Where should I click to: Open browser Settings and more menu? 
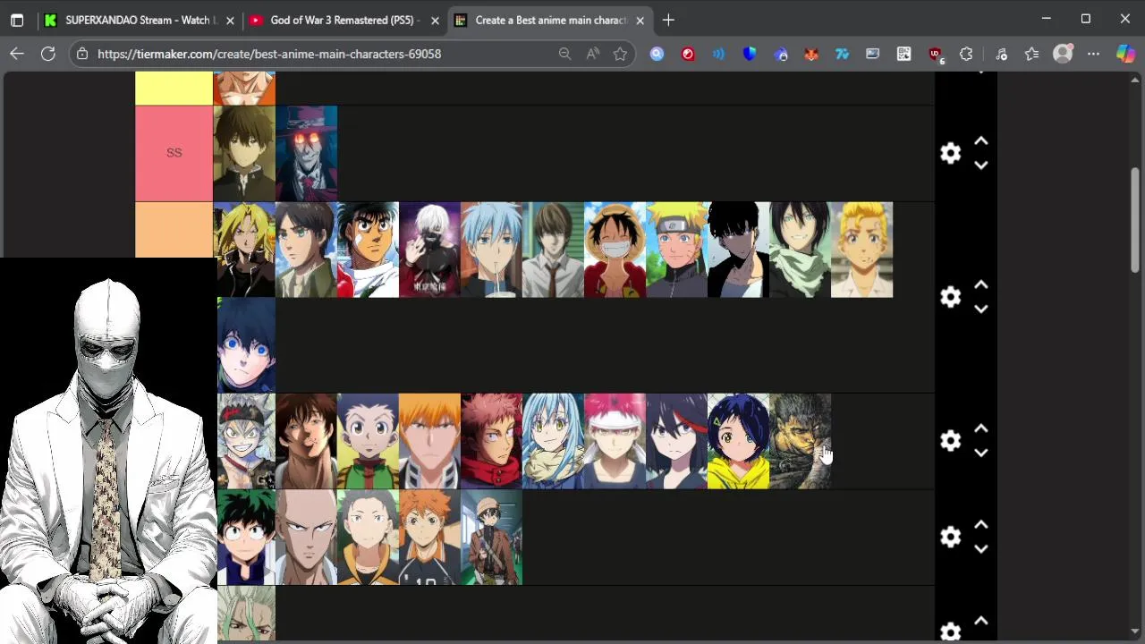pyautogui.click(x=1094, y=54)
